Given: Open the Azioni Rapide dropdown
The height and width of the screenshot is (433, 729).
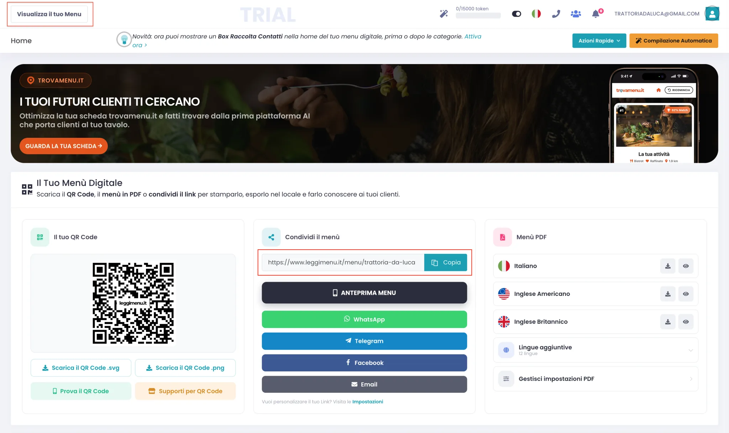Looking at the screenshot, I should click(599, 41).
